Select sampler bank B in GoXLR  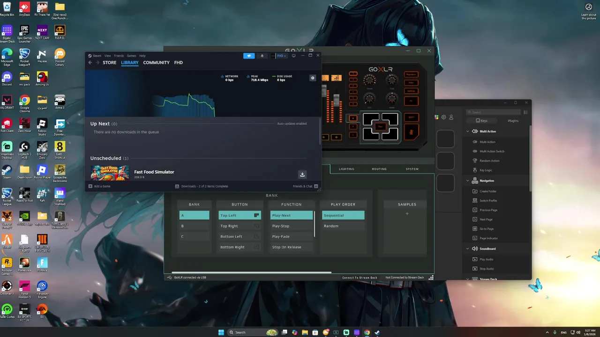195,226
